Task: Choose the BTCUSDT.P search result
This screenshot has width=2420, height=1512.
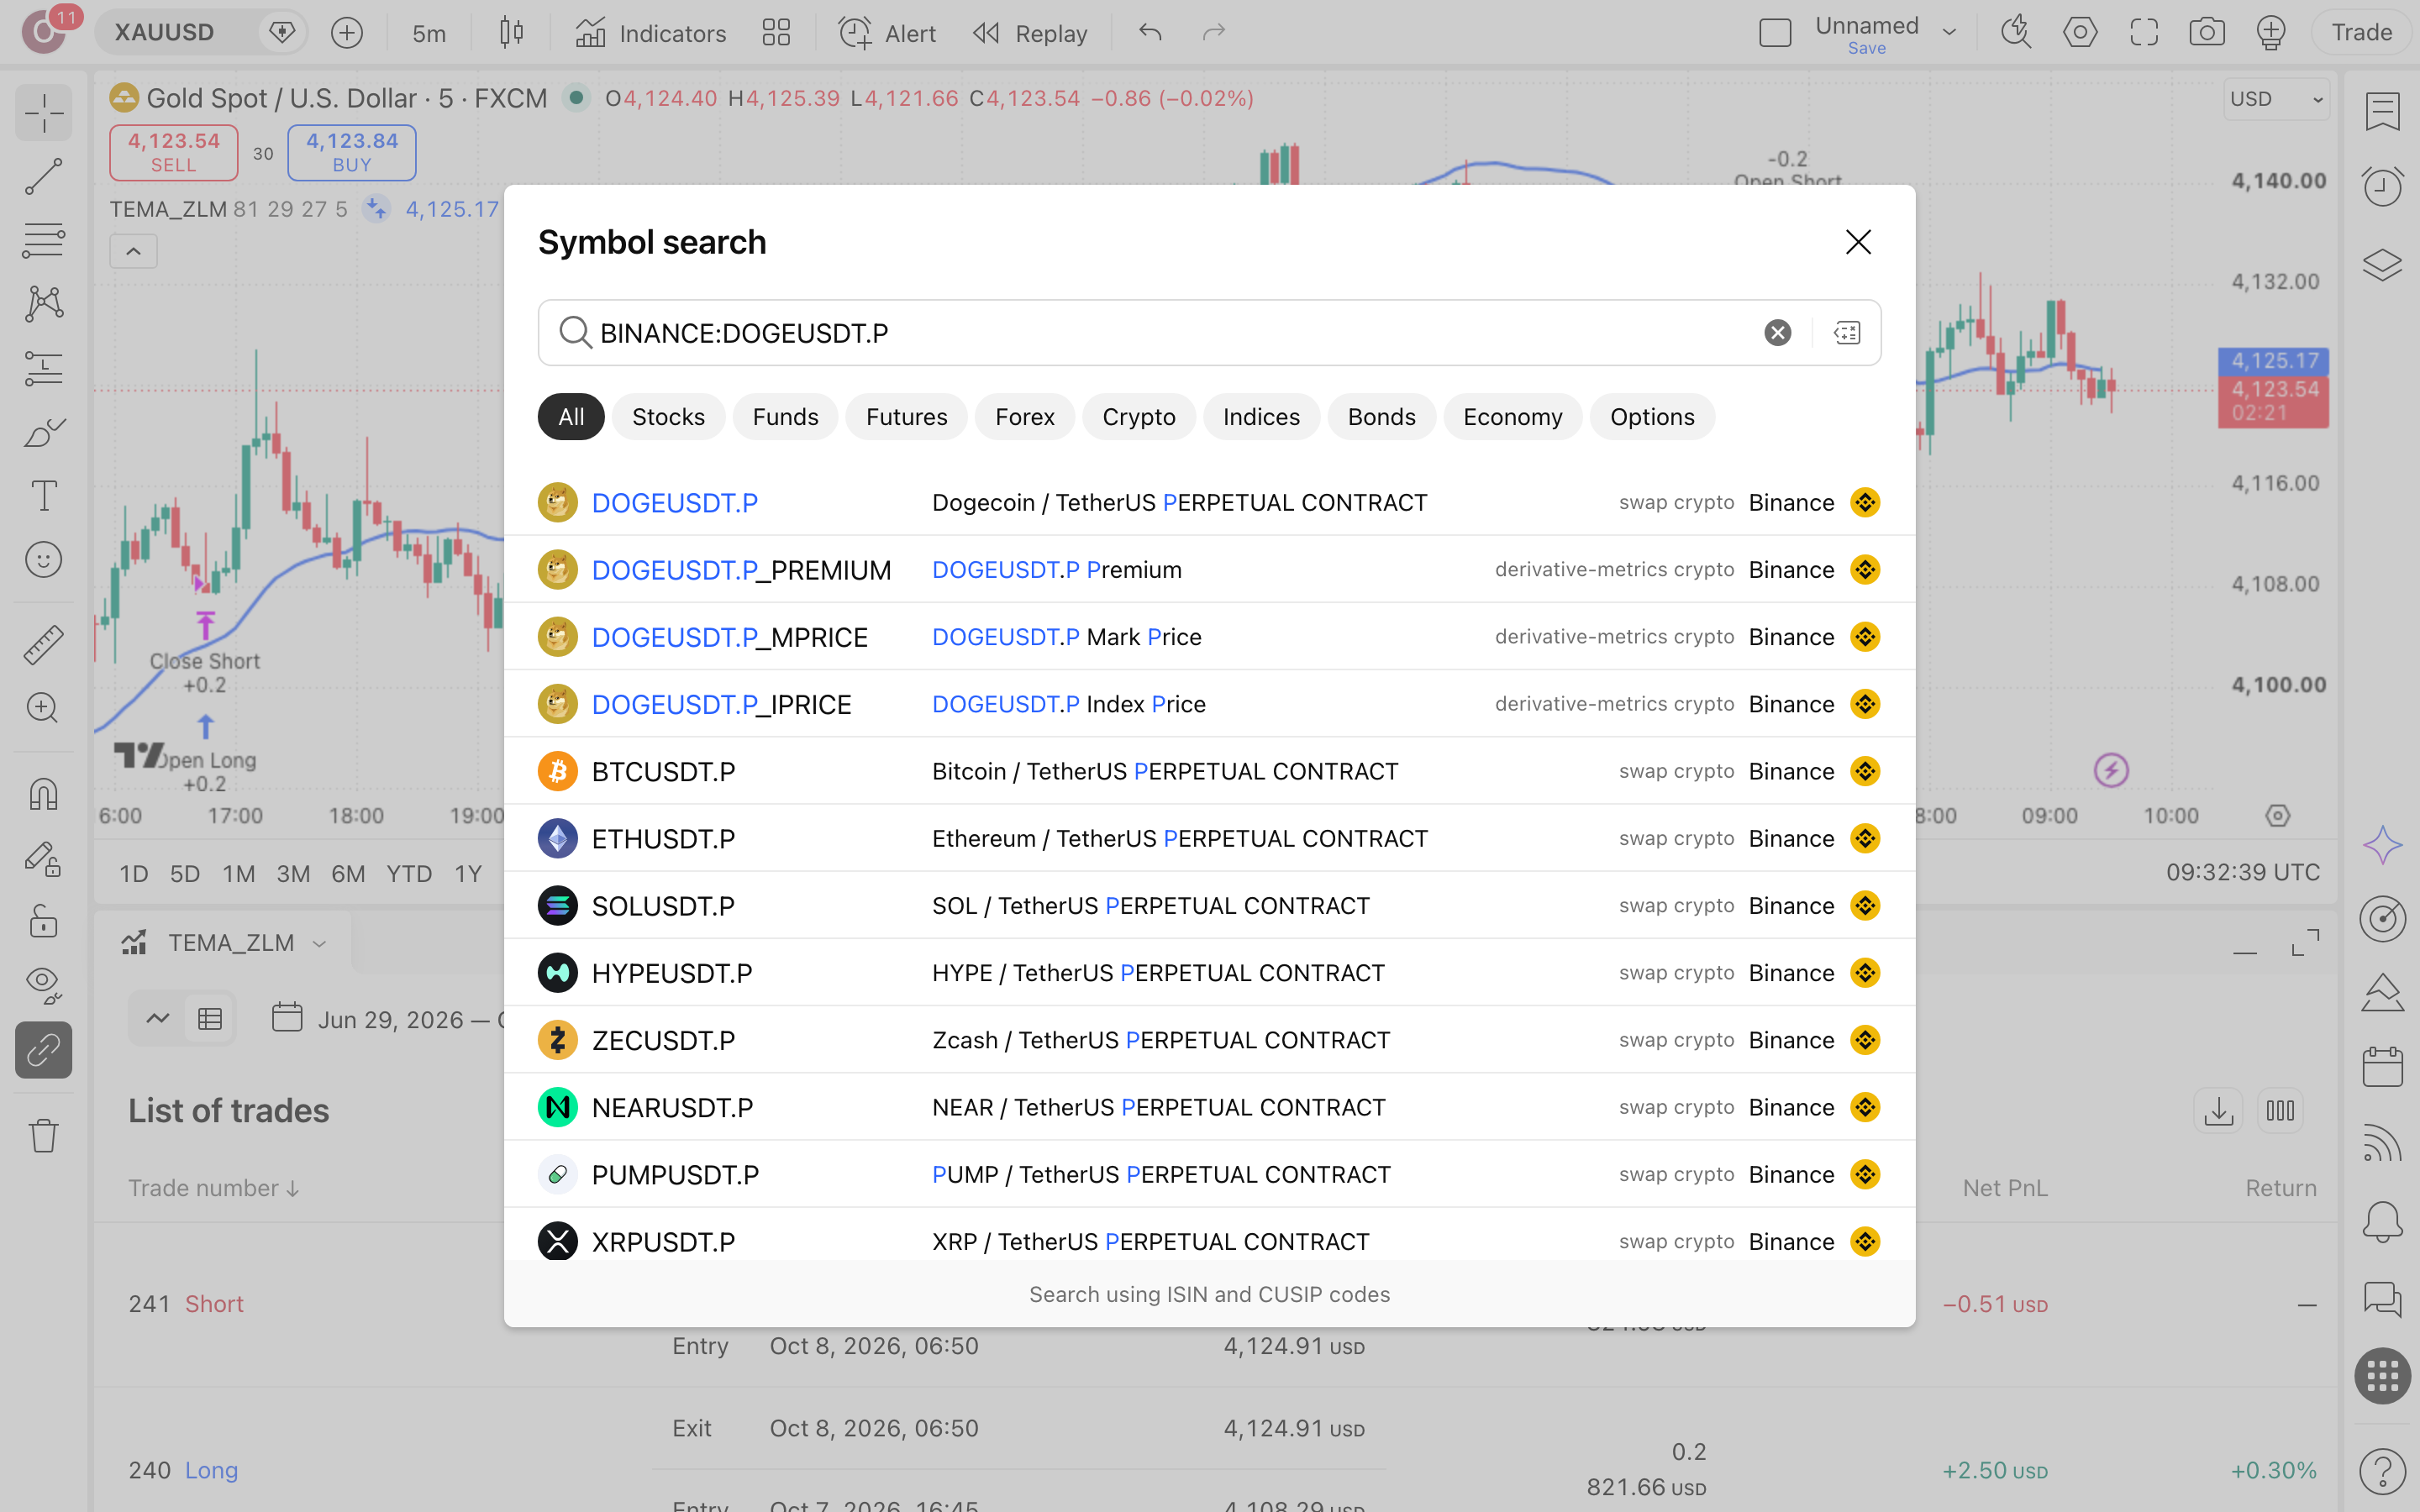Action: 1210,771
